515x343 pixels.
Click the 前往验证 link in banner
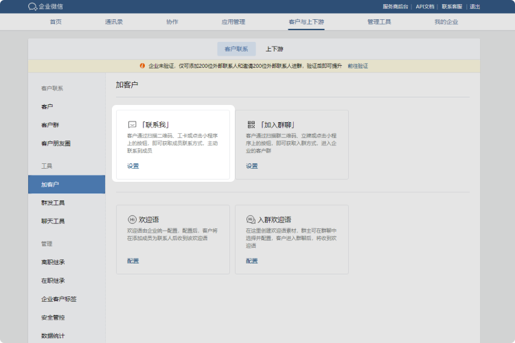[358, 66]
